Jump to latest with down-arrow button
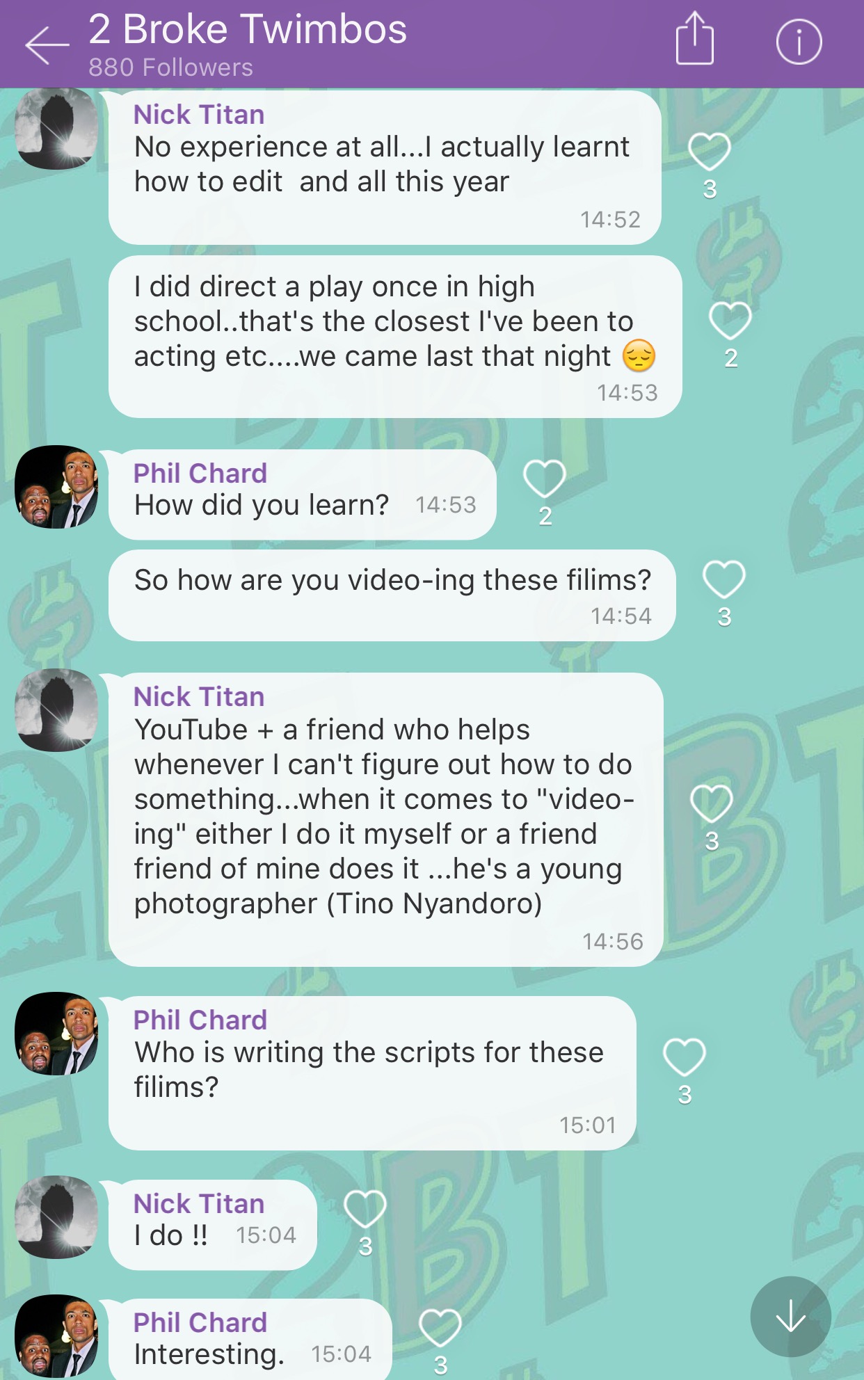This screenshot has width=864, height=1380. coord(790,1316)
